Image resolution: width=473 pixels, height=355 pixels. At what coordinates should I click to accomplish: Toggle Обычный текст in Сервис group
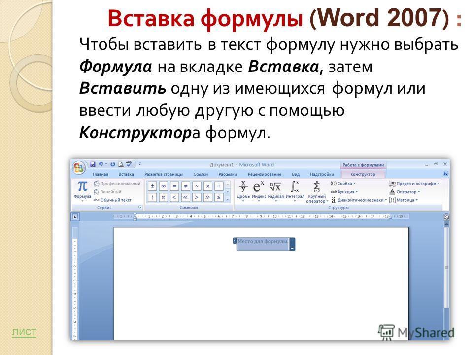point(112,200)
